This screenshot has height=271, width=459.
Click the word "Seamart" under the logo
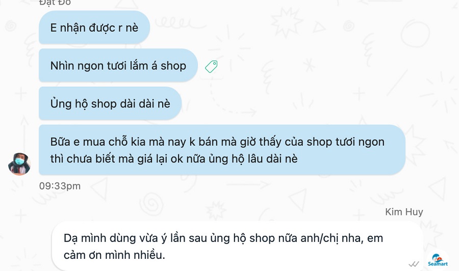click(438, 264)
